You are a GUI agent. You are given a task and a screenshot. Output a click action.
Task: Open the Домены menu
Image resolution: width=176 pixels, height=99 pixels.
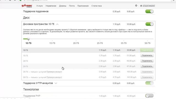(63, 6)
